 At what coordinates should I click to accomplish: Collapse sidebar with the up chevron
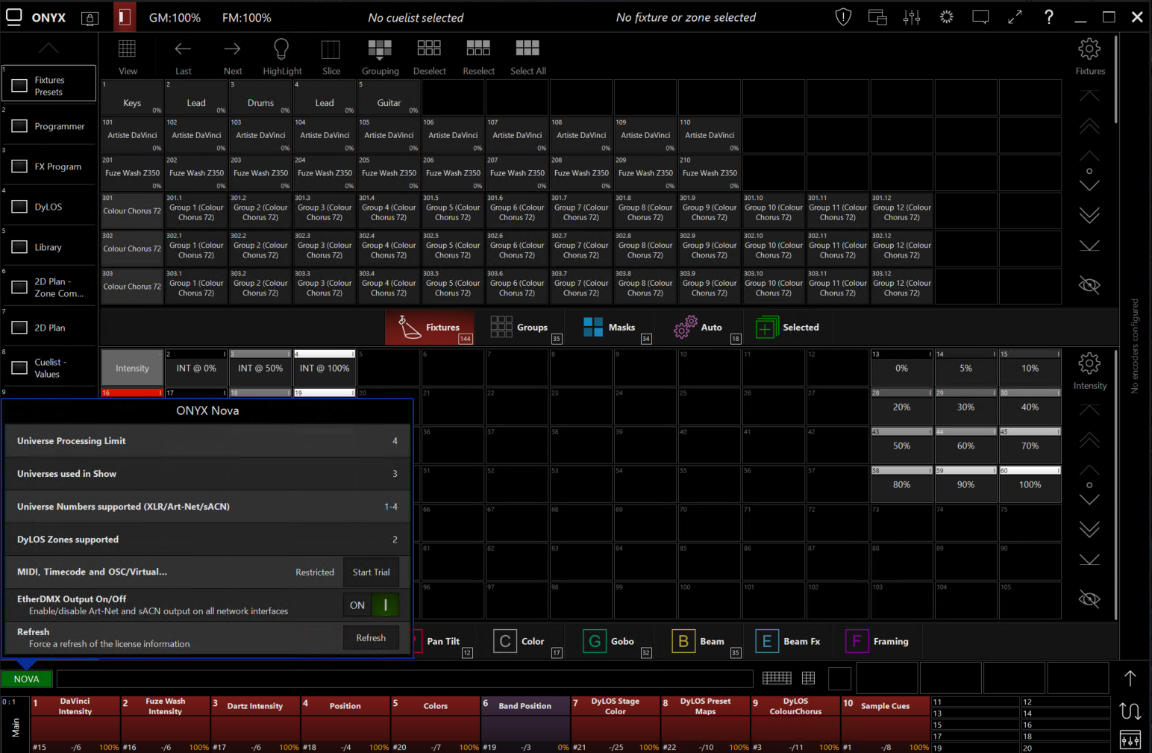click(x=48, y=48)
